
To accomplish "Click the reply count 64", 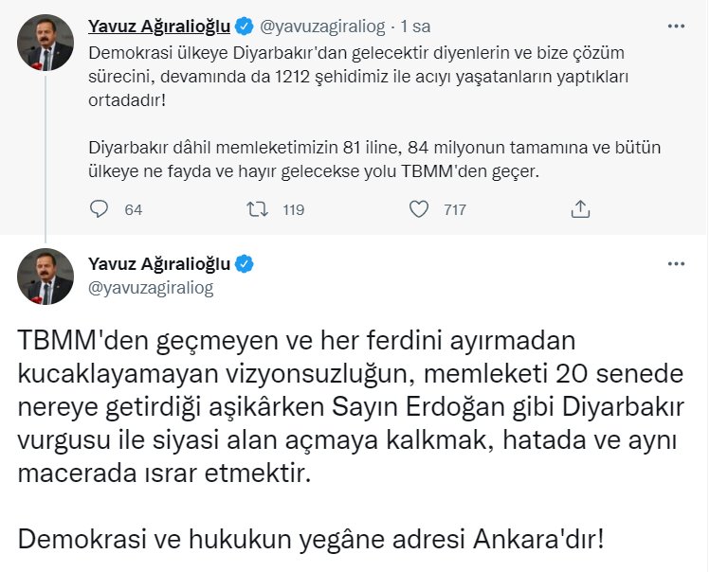I will coord(134,209).
